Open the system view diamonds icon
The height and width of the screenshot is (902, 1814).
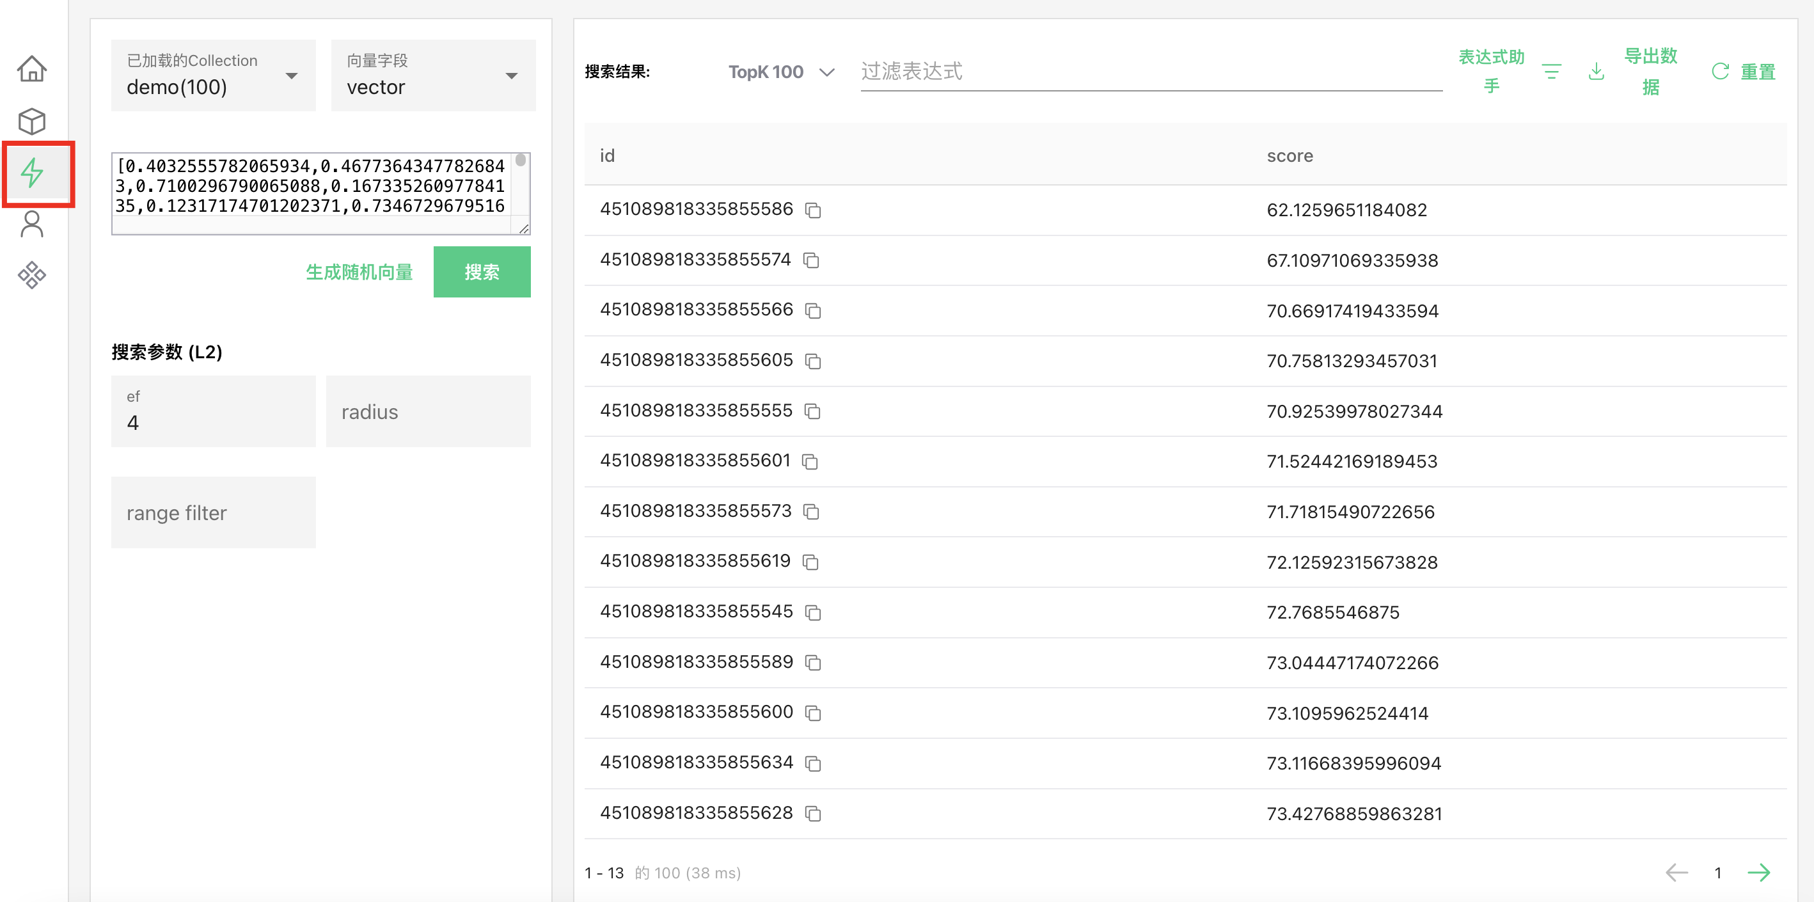tap(32, 275)
